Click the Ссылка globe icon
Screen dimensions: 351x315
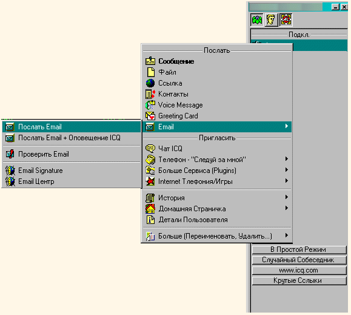click(150, 83)
